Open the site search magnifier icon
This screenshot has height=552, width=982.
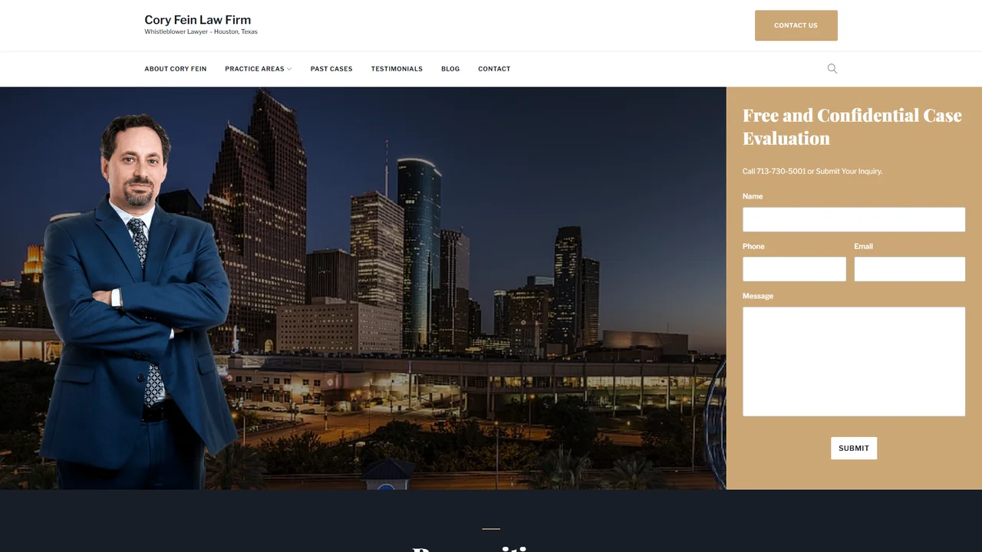tap(832, 69)
